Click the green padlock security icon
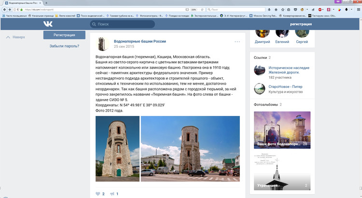The image size is (362, 198). point(21,10)
